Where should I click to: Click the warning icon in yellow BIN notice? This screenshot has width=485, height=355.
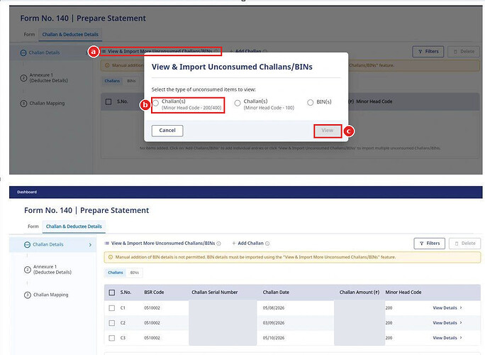111,257
